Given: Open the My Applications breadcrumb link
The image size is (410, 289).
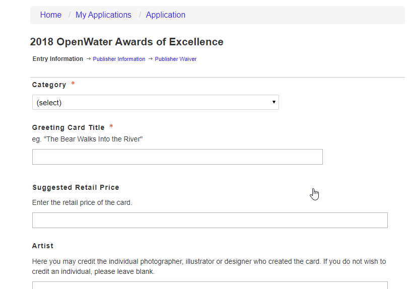Looking at the screenshot, I should (x=103, y=15).
